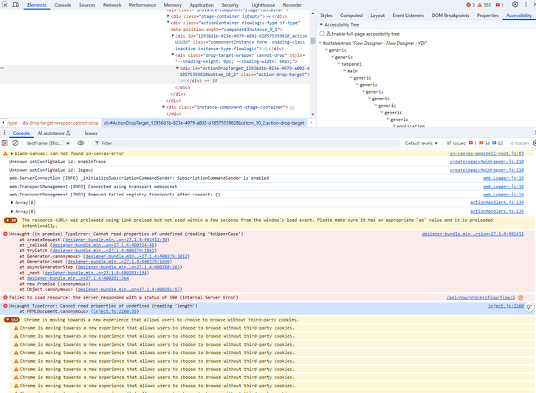The width and height of the screenshot is (536, 393).
Task: Click the AI lightbulb icon on the TypeError row
Action: (529, 307)
